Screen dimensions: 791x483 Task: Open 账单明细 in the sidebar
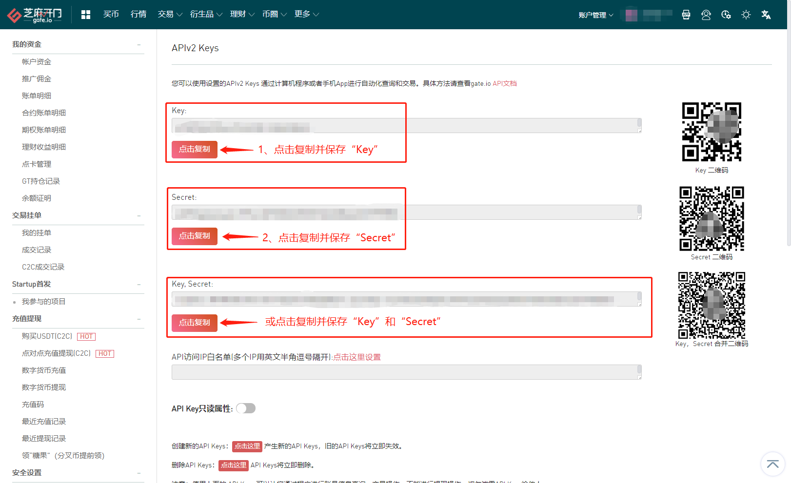37,96
